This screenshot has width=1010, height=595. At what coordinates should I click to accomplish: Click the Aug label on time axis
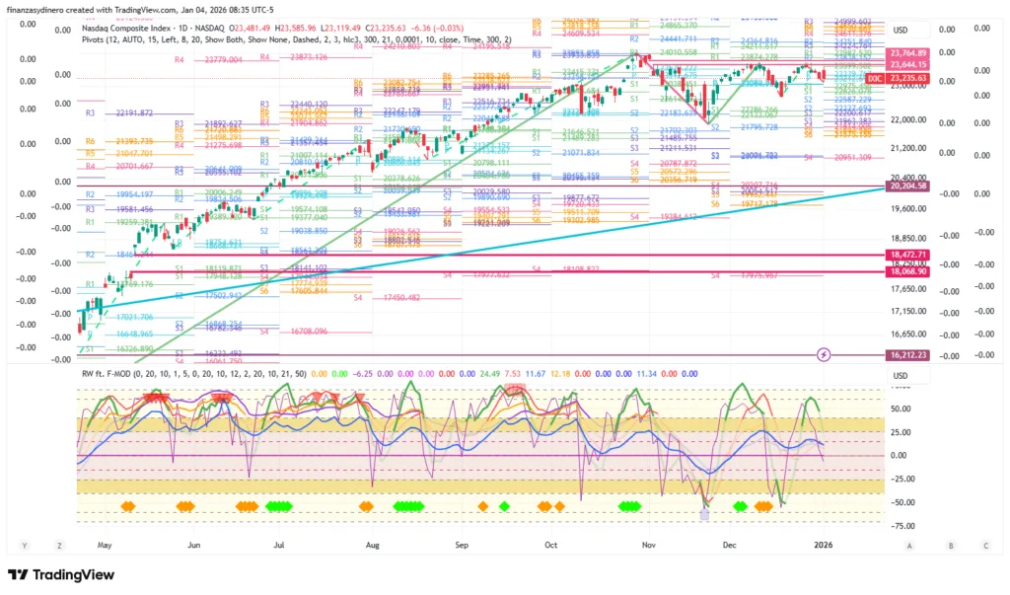(372, 544)
